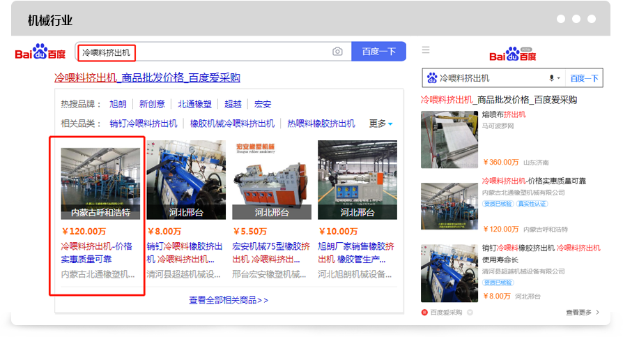Open the 熔喷布挤出机 product image
The image size is (623, 337).
click(447, 140)
